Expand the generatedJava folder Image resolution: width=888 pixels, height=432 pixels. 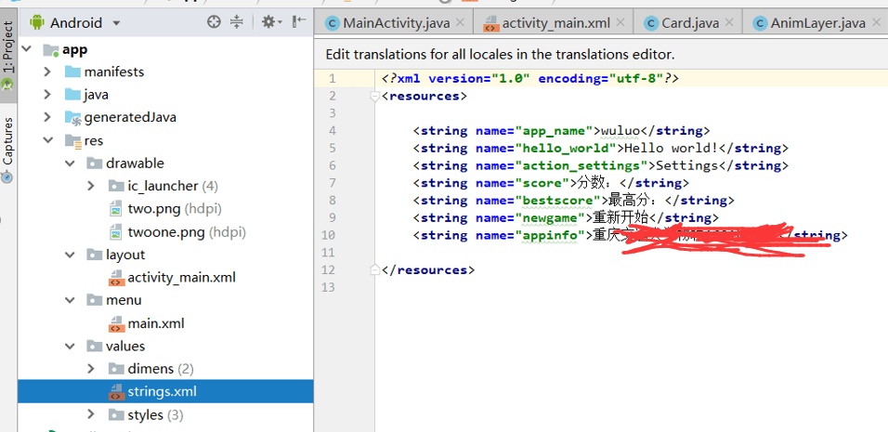pyautogui.click(x=47, y=117)
